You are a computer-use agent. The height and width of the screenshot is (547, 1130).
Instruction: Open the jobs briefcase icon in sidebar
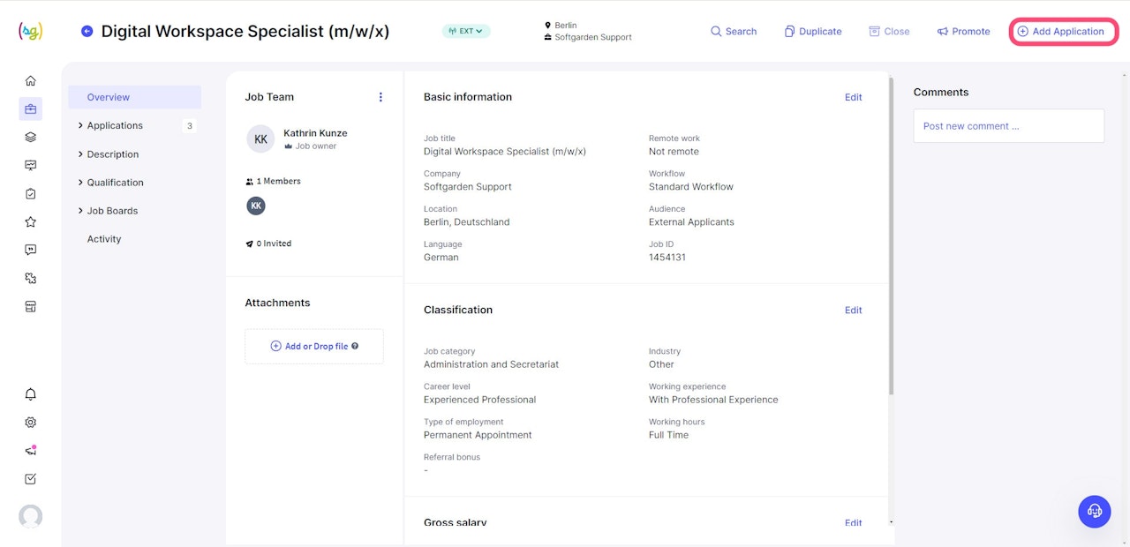(x=31, y=109)
